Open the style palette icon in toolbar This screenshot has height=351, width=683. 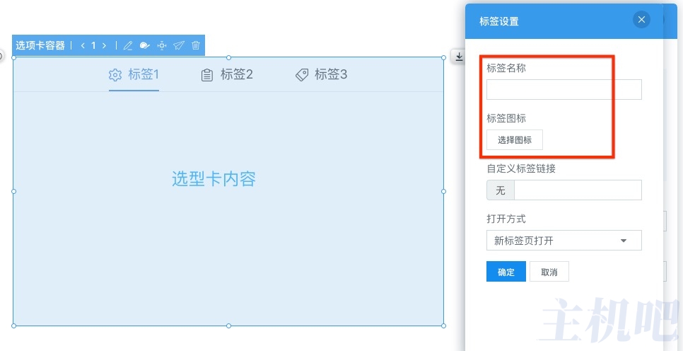(145, 45)
